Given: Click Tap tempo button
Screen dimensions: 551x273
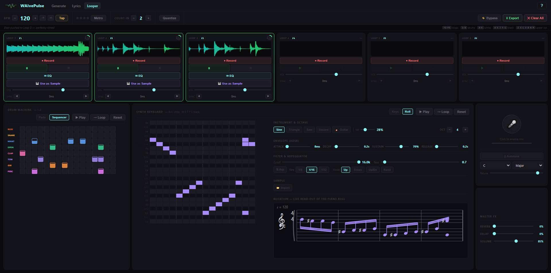Looking at the screenshot, I should (62, 18).
